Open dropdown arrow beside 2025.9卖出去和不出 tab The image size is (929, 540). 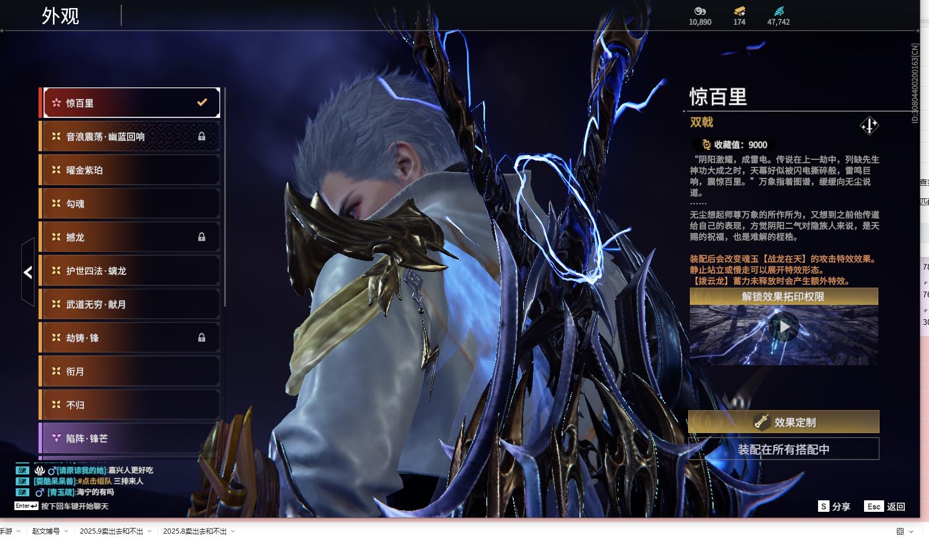click(149, 531)
